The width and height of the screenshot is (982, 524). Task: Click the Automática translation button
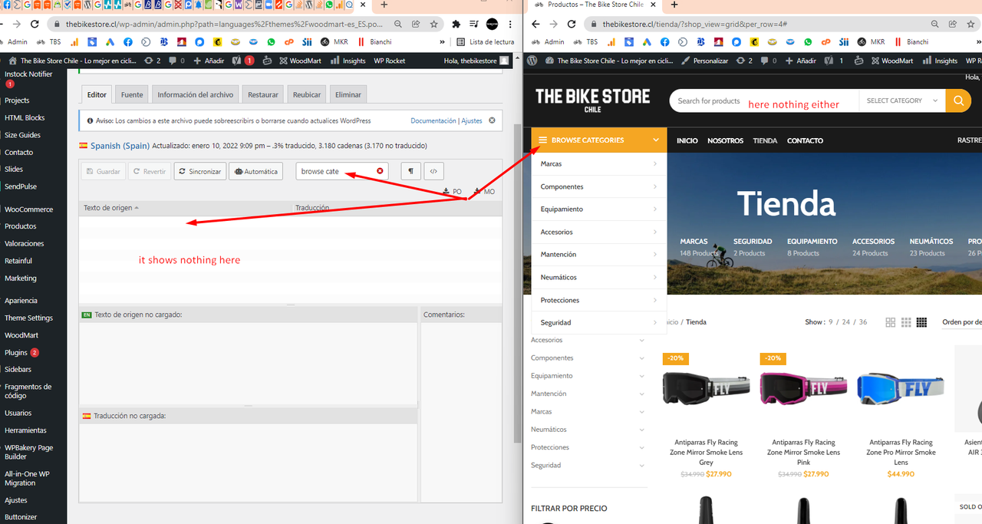[x=255, y=171]
